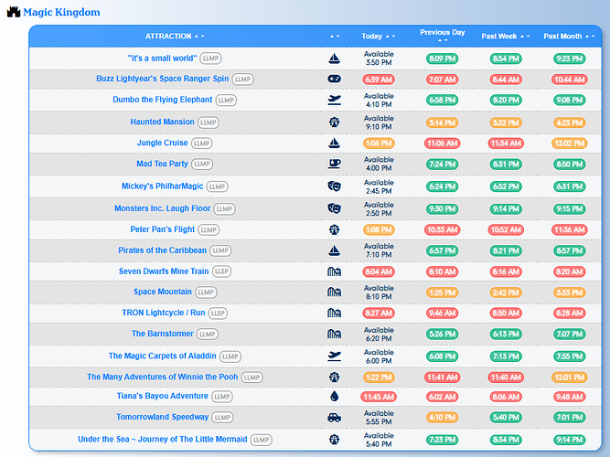Click the 8:04 AM Today pill for Seven Dwarfs
The width and height of the screenshot is (610, 457).
pos(379,271)
